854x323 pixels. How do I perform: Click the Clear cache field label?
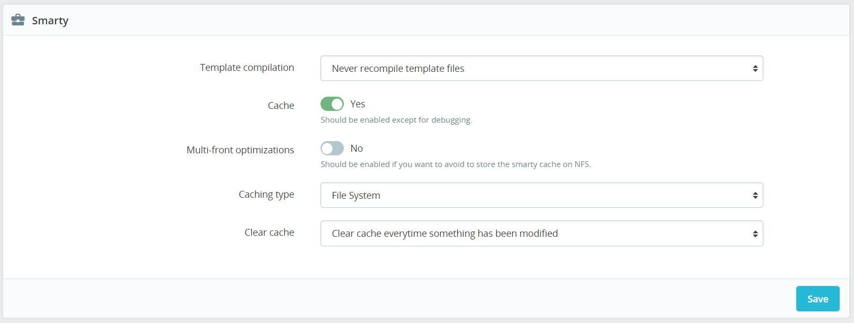pyautogui.click(x=269, y=233)
